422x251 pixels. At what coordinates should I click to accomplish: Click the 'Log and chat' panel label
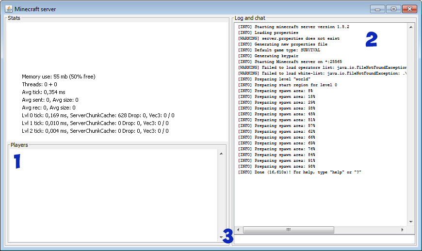pyautogui.click(x=250, y=18)
